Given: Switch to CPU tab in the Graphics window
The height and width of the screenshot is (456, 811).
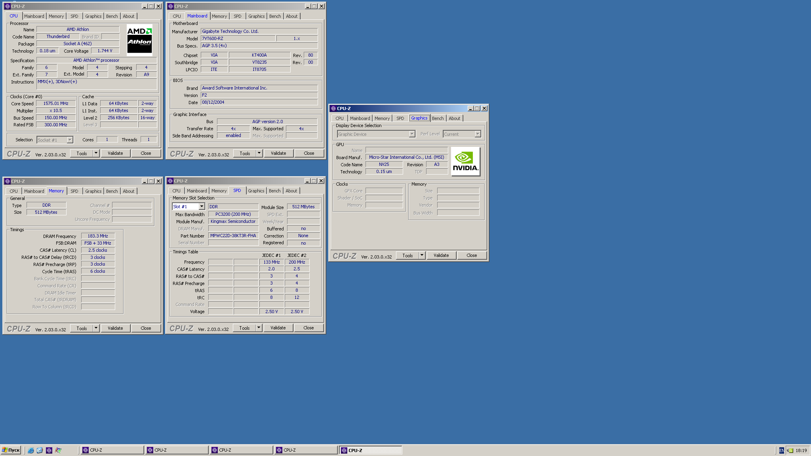Looking at the screenshot, I should (x=340, y=118).
